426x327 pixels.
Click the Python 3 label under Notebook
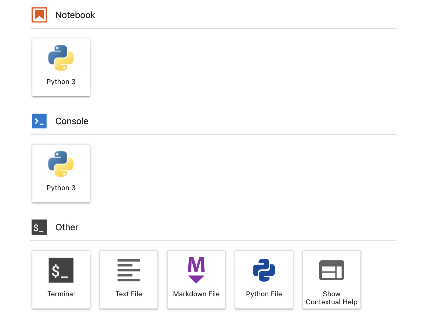61,82
